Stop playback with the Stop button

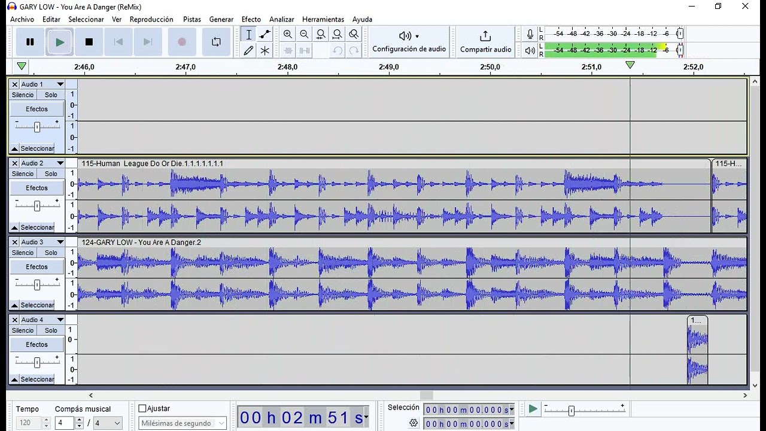[x=89, y=42]
